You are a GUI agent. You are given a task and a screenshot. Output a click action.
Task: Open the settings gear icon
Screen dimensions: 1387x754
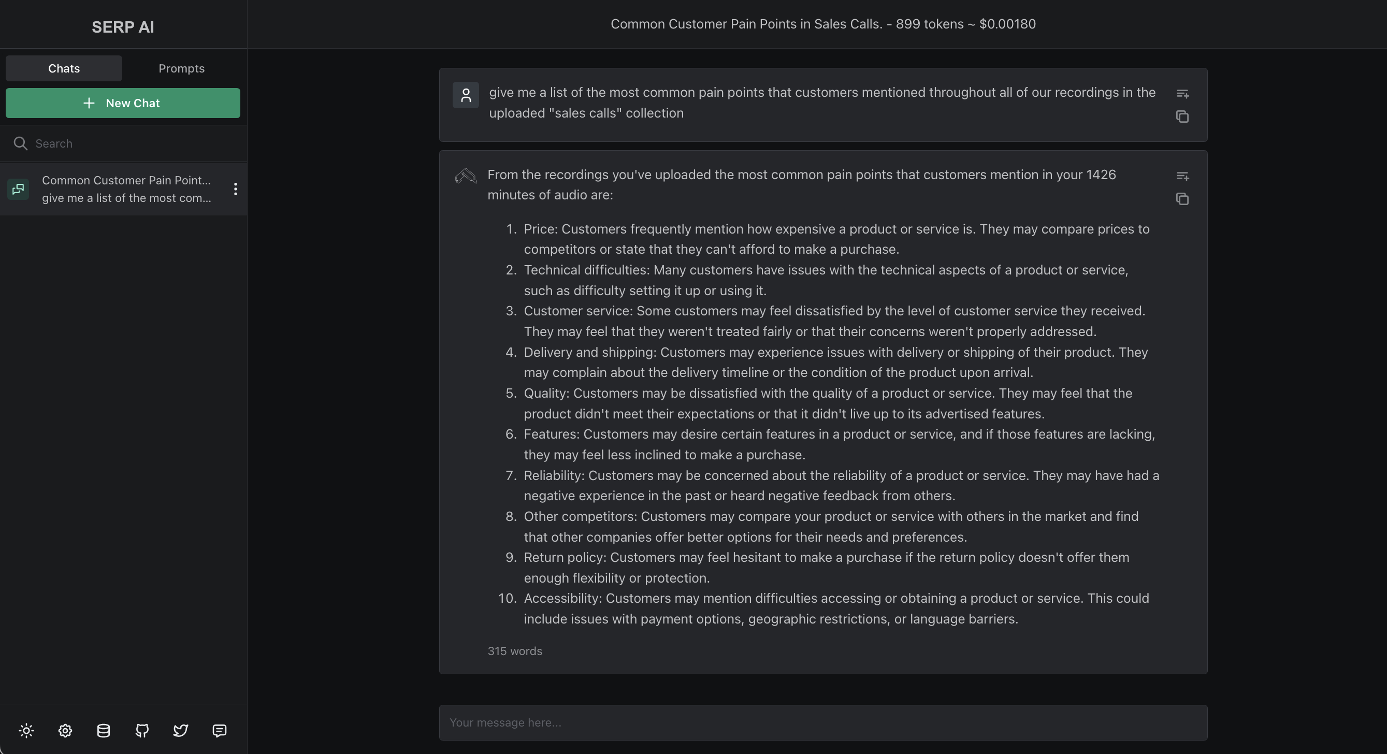[65, 730]
